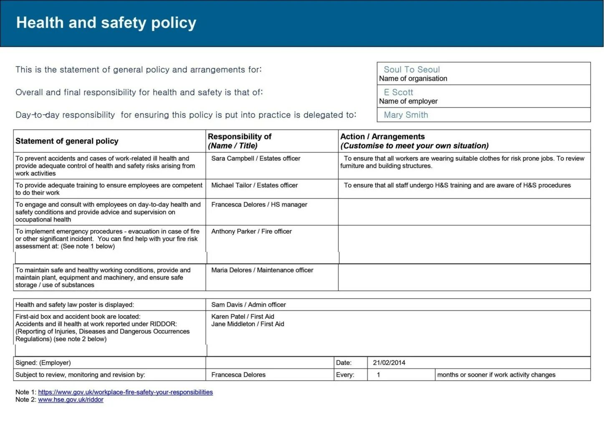
Task: Click the Anthony Parker / Fire officer field
Action: [272, 244]
